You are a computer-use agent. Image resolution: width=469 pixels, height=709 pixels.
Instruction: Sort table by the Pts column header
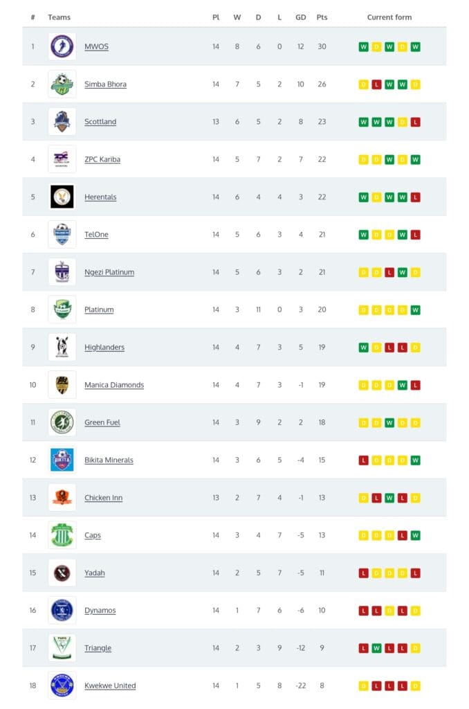(x=322, y=17)
